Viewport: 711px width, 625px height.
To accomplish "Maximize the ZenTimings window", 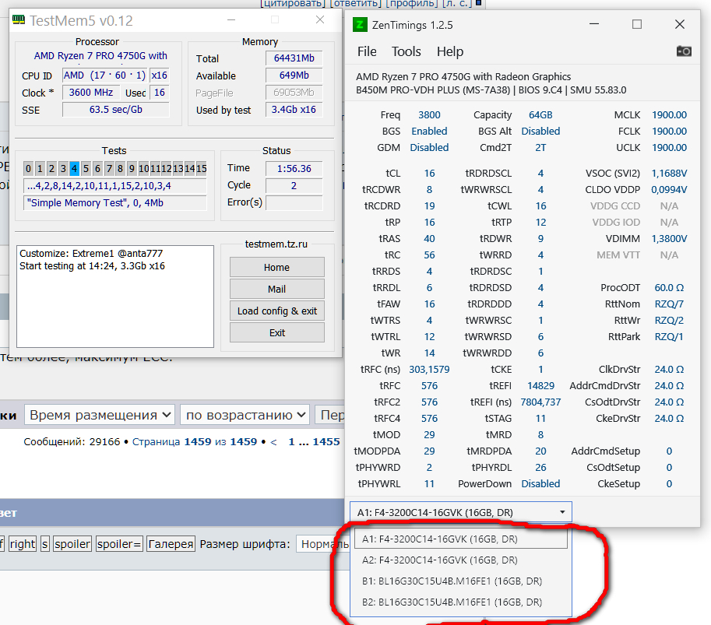I will tap(637, 24).
